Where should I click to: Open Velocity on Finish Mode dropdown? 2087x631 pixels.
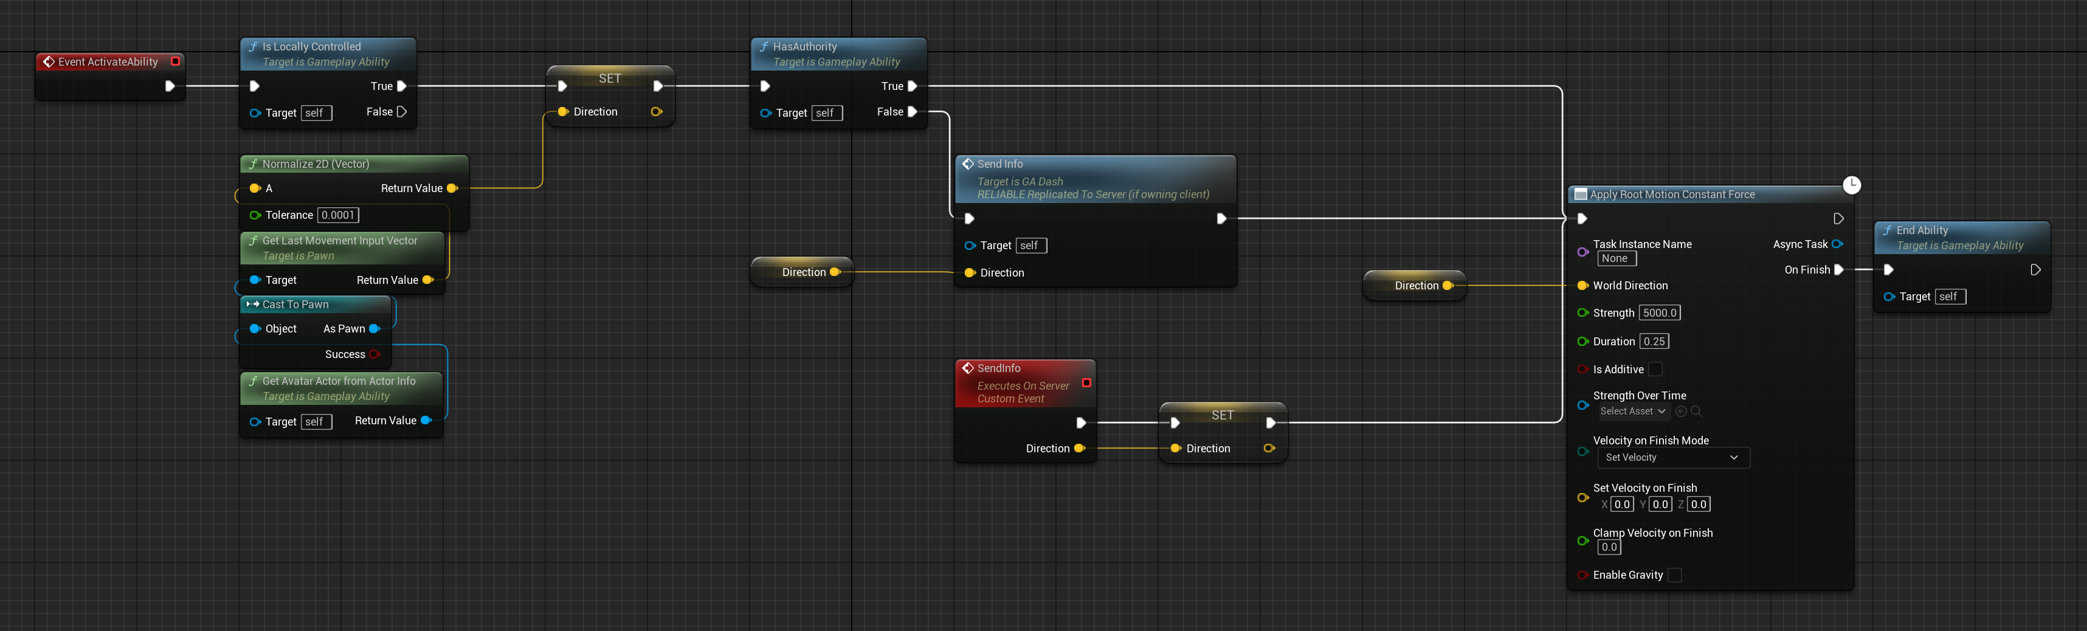(1673, 458)
